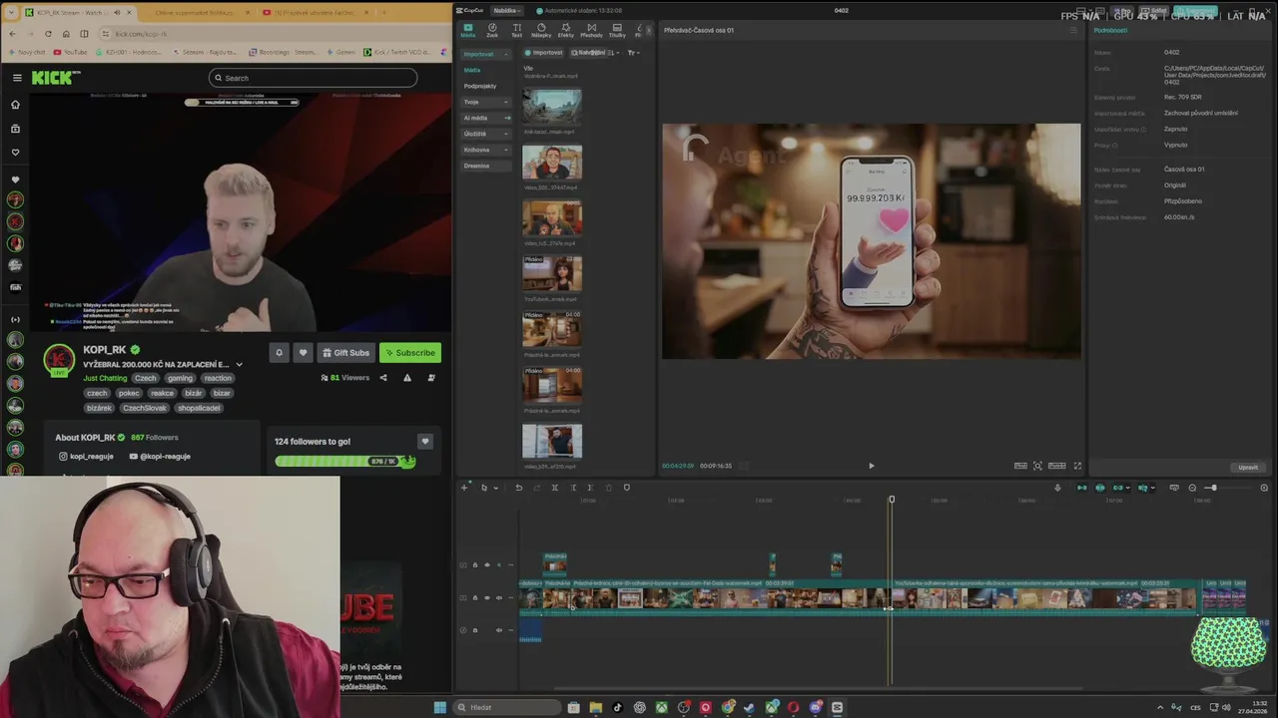Toggle fullscreen on the preview player
The width and height of the screenshot is (1278, 718).
[x=1077, y=466]
